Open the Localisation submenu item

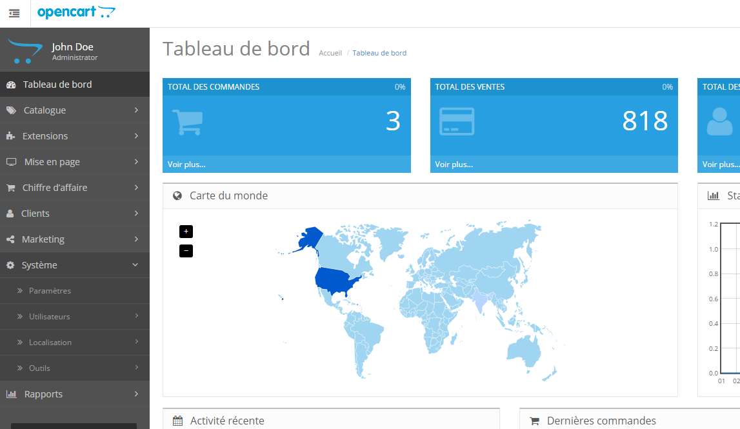pyautogui.click(x=75, y=342)
